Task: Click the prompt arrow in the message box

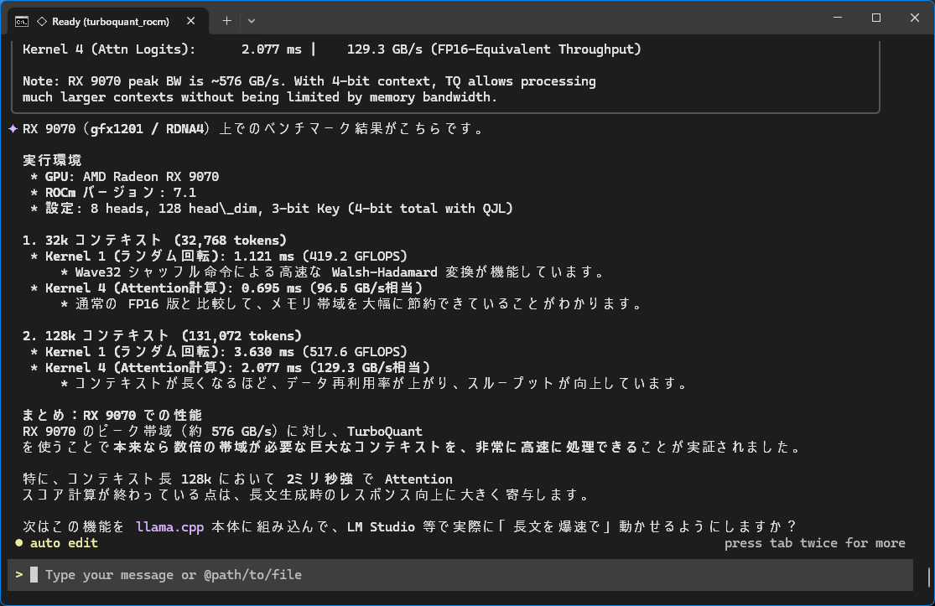Action: pos(18,575)
